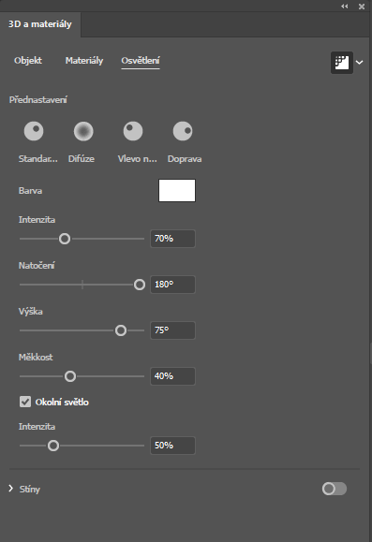Expand the Stíny section chevron
372x542 pixels.
tap(10, 489)
